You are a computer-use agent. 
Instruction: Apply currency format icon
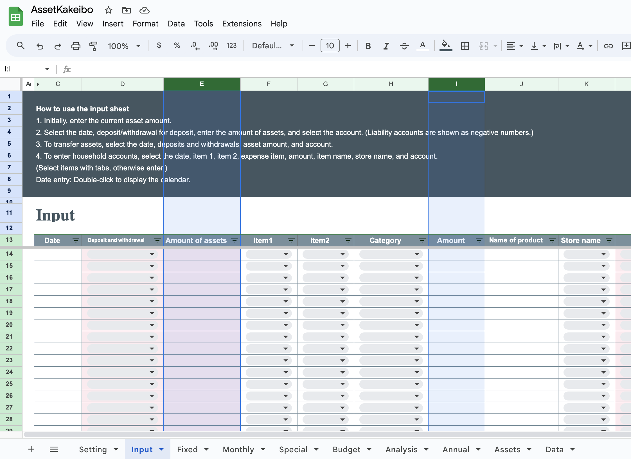pos(159,46)
